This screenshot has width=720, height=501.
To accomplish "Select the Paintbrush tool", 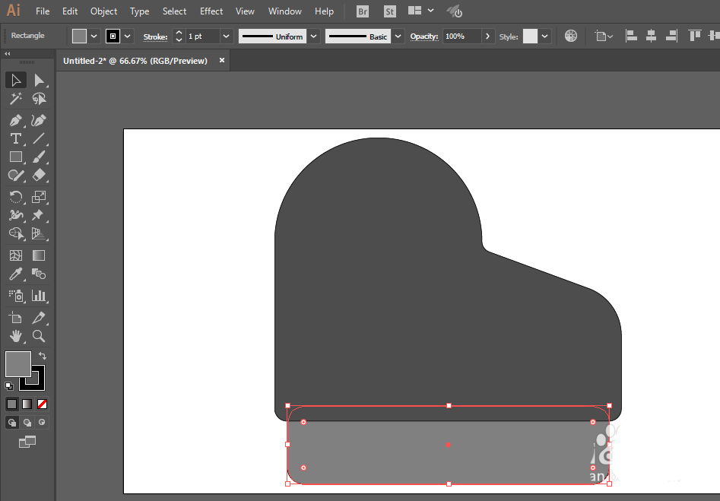I will tap(39, 157).
